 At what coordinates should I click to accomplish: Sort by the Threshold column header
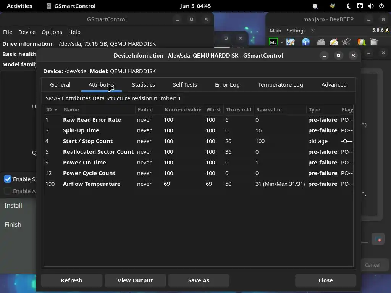pyautogui.click(x=238, y=109)
